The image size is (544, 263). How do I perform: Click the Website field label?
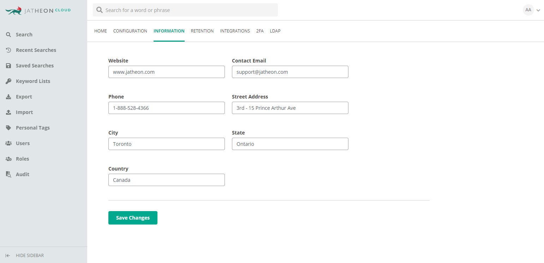[118, 61]
